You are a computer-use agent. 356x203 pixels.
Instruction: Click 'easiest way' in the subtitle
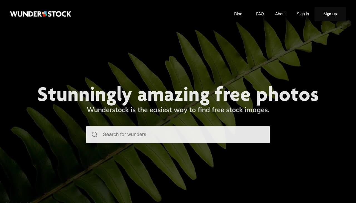coord(169,110)
